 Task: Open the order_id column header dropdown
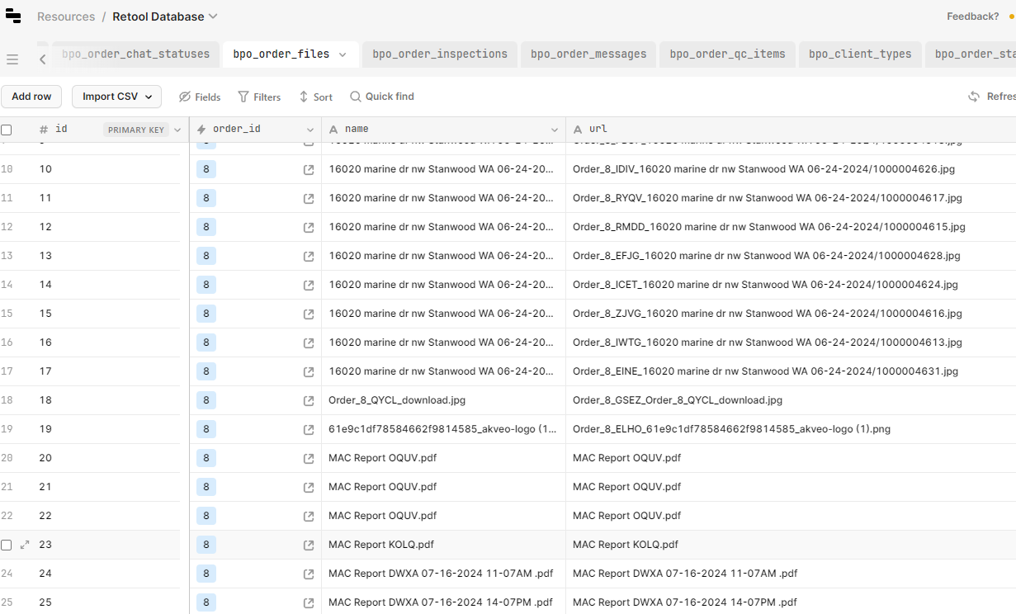pos(310,130)
